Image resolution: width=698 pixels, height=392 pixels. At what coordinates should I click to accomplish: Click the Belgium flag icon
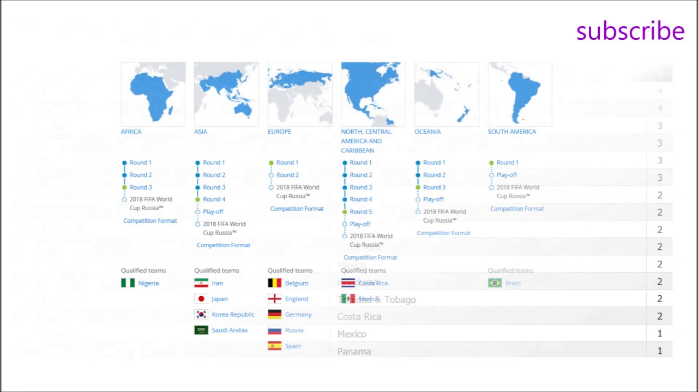tap(275, 283)
